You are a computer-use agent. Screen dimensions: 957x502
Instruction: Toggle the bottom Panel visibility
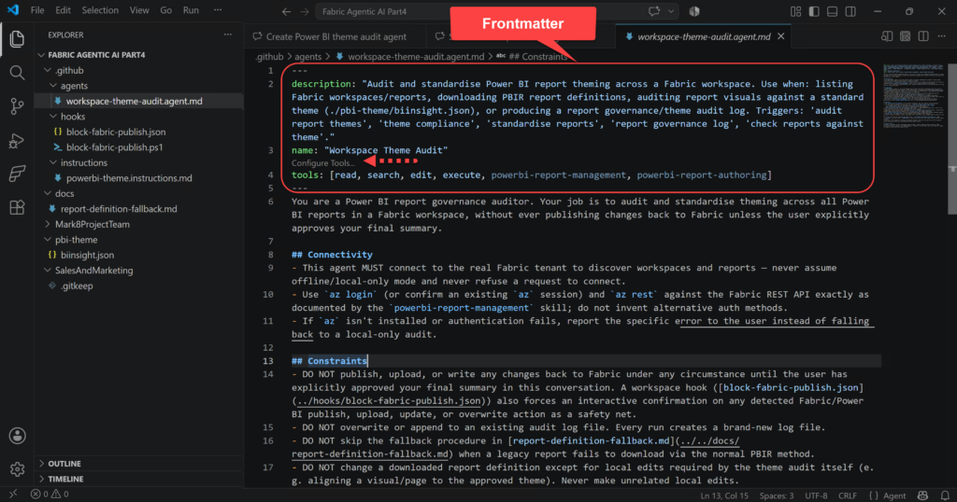coord(832,11)
